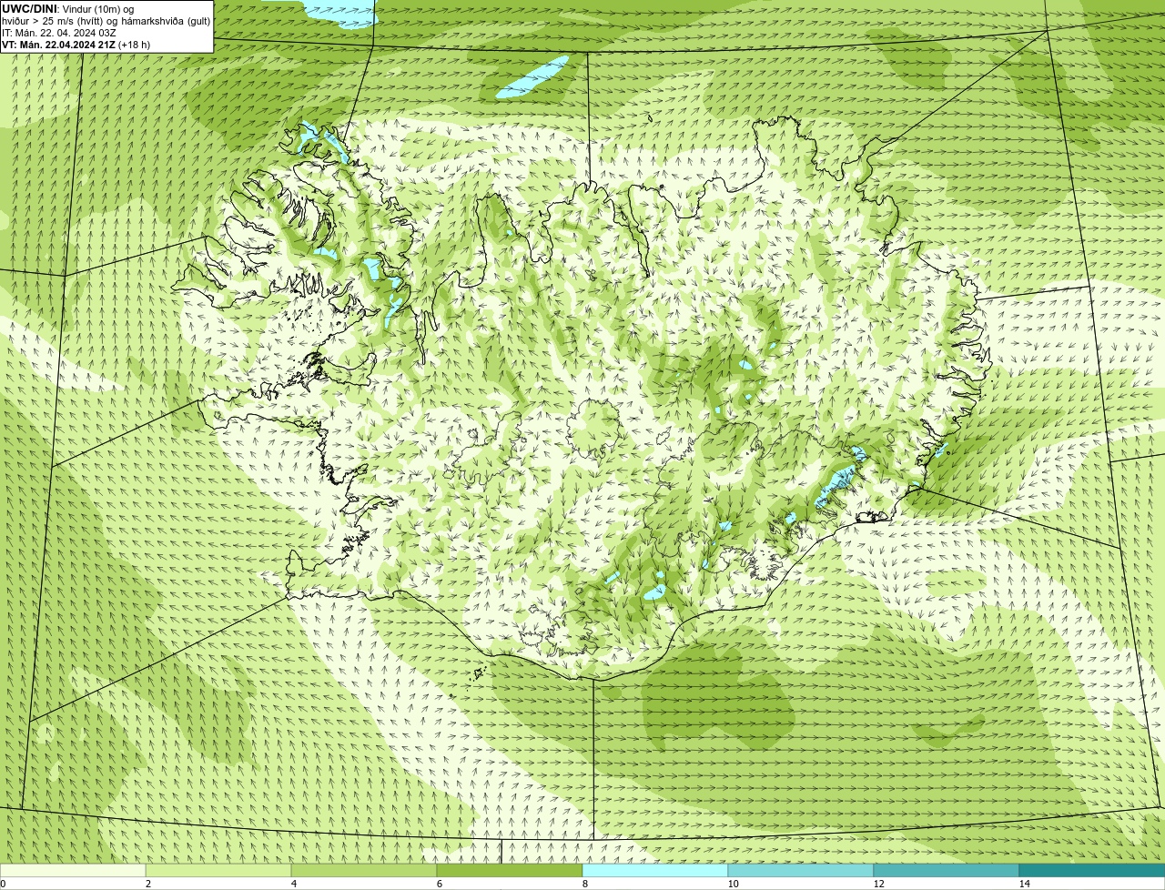Click the 'IT: Mán. 22. 04. 2024 03Z' line
This screenshot has height=890, width=1165.
tap(59, 33)
